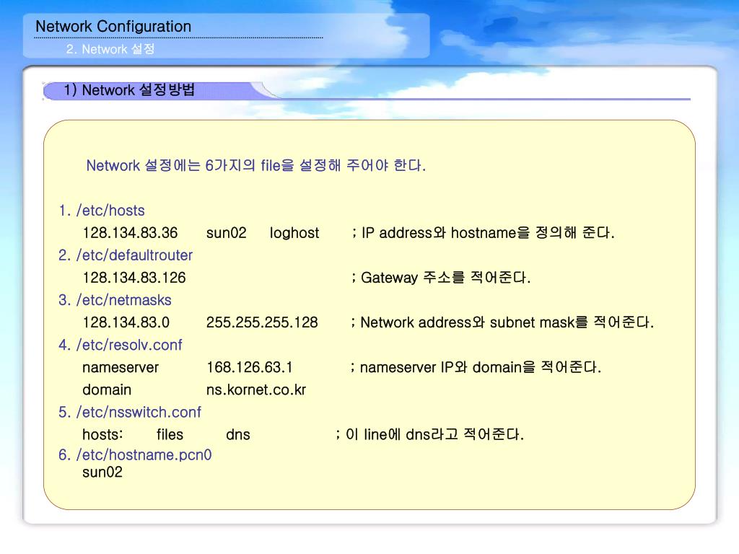739x554 pixels.
Task: Select the domain value ns.kornet.co.kr
Action: click(x=256, y=390)
